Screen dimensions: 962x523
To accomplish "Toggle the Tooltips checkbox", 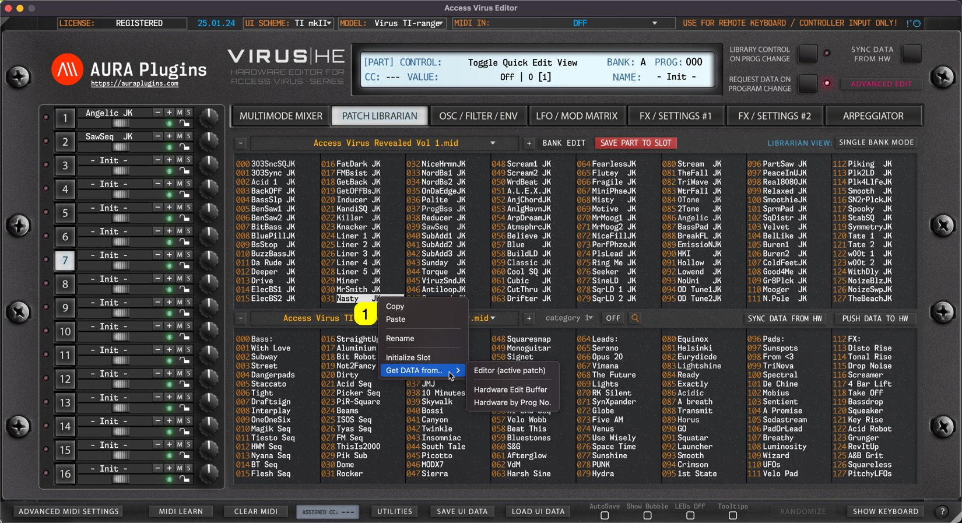I will click(x=733, y=515).
